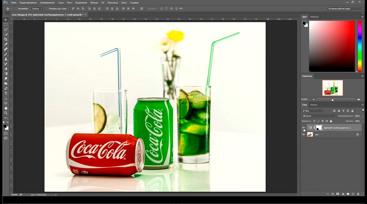Open the Layers panel flyout menu

pyautogui.click(x=362, y=105)
